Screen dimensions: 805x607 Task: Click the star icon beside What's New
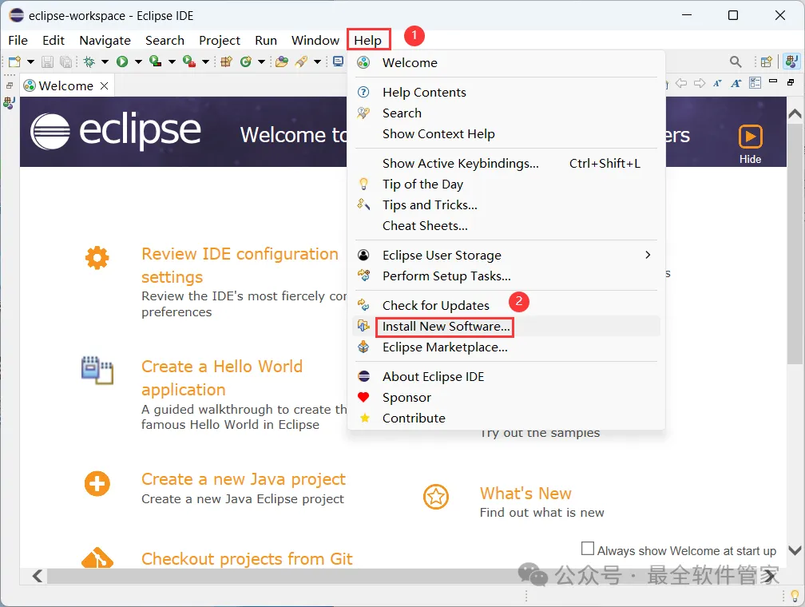coord(436,497)
